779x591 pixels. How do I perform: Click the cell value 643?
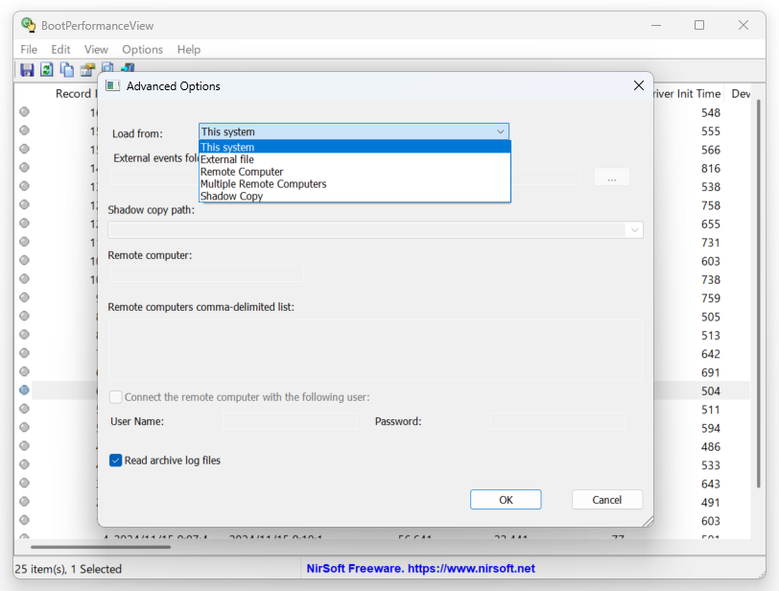711,484
